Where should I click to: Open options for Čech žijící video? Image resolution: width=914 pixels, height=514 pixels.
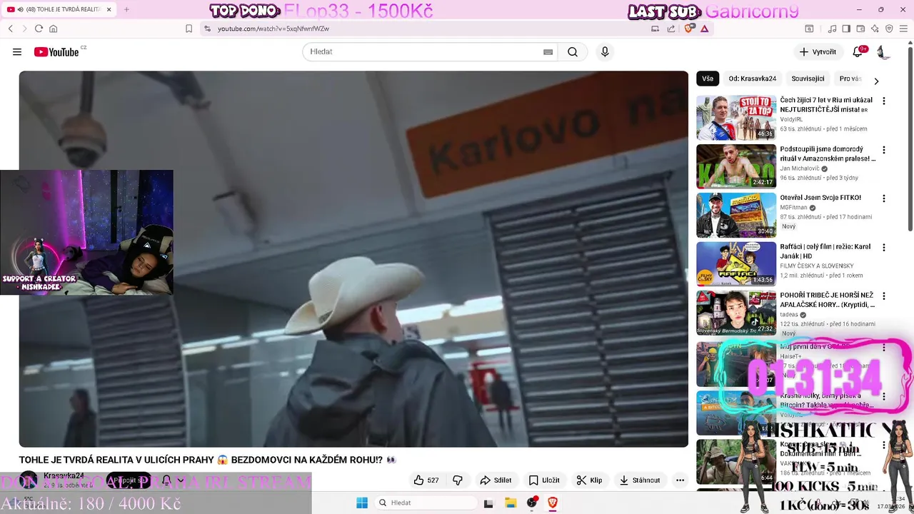[x=884, y=101]
